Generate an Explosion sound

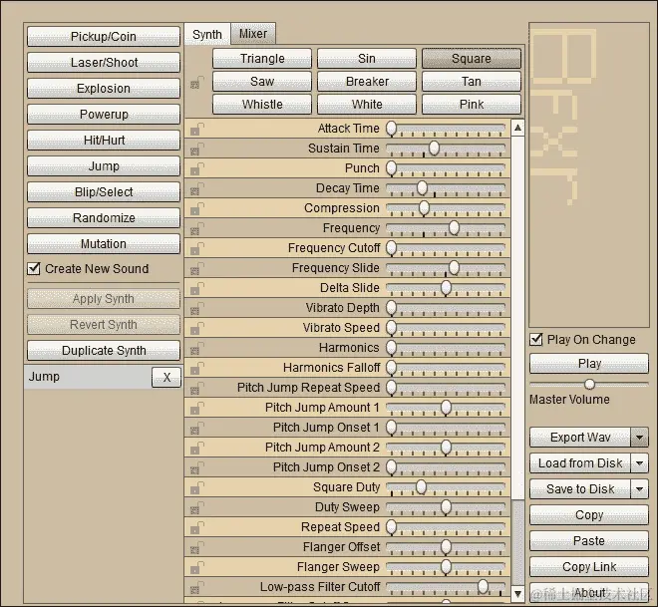(x=104, y=89)
